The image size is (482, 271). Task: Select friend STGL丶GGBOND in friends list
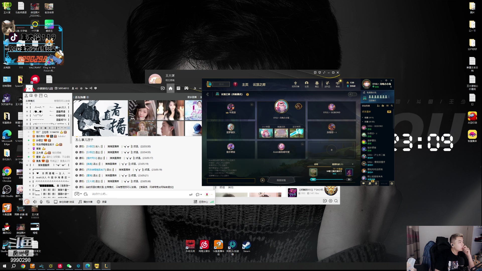(x=377, y=127)
